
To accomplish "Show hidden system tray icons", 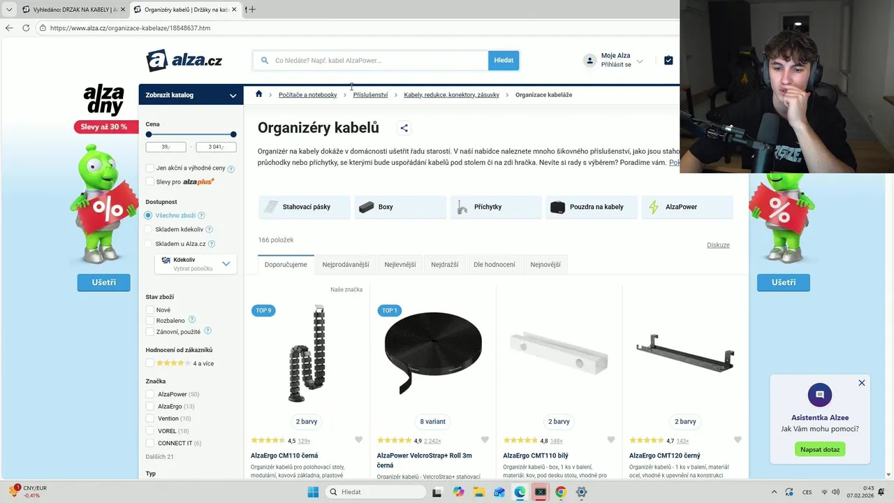I will [773, 492].
